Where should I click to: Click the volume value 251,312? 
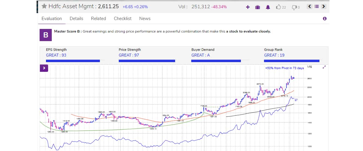(x=201, y=7)
